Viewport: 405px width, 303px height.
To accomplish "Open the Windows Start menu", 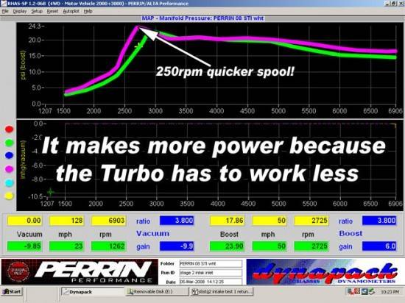I will tap(12, 292).
